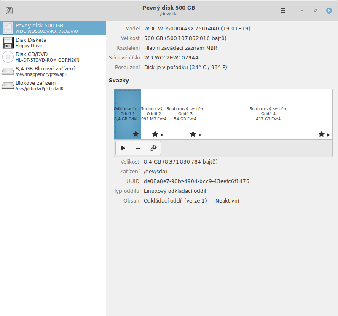Open additional partition options gears button
338x316 pixels.
153,148
